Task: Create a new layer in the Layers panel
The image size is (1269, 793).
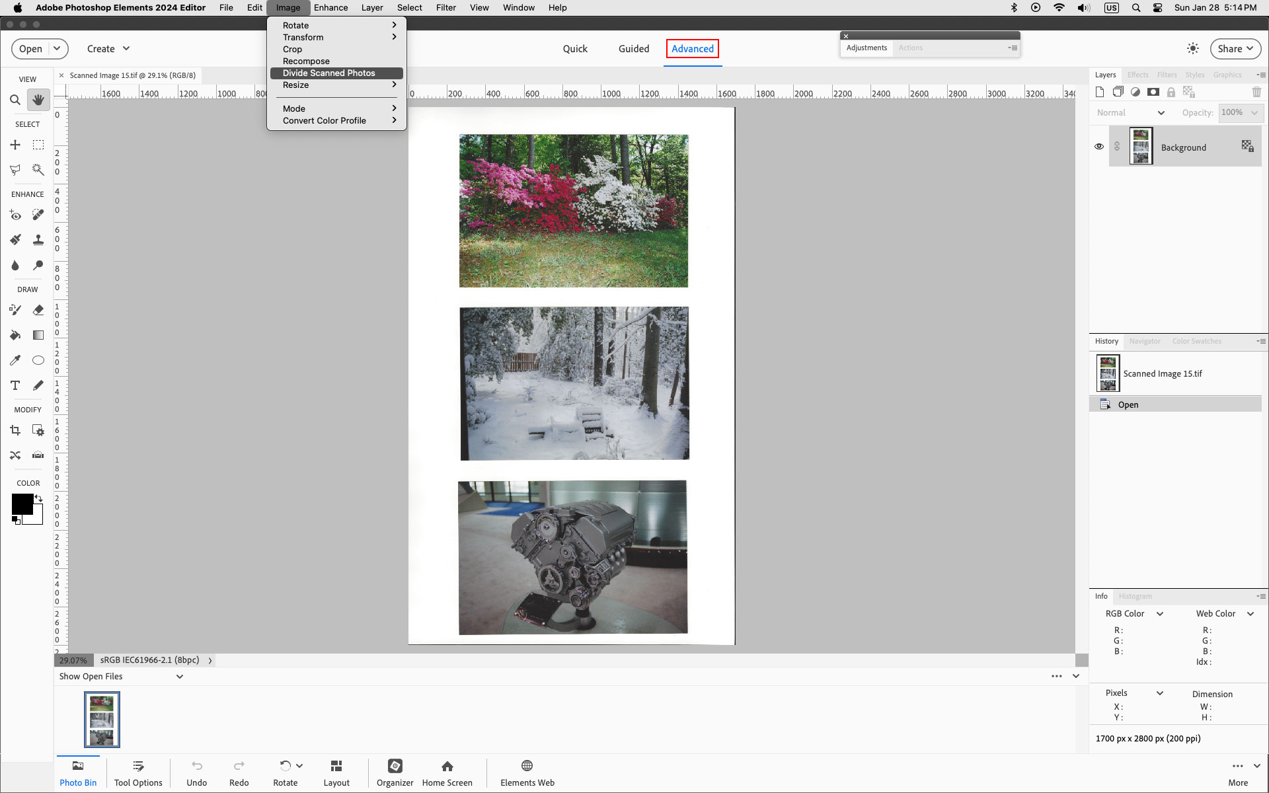Action: [x=1100, y=92]
